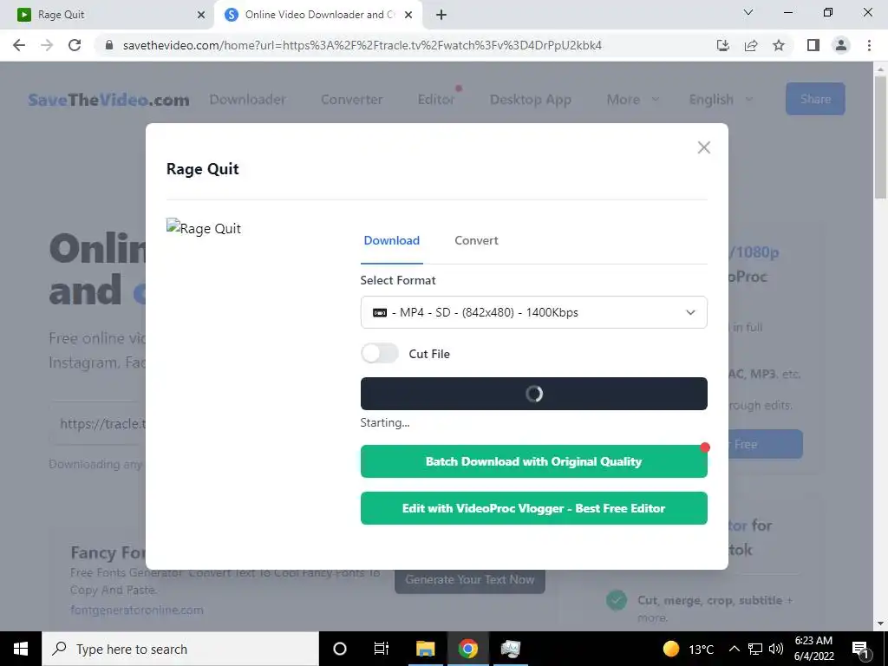
Task: Click the SaveTheVideo.com logo
Action: click(108, 100)
